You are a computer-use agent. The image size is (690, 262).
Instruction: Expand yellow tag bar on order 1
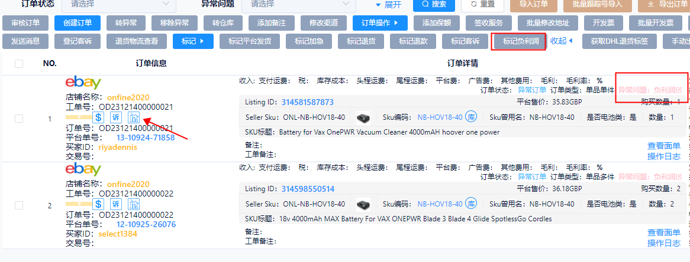tap(78, 117)
